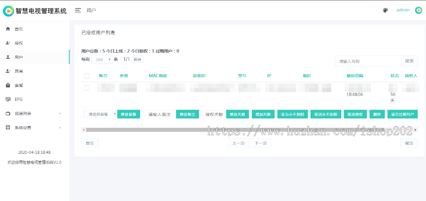The width and height of the screenshot is (426, 201).
Task: Click the 状态 column header
Action: [394, 76]
